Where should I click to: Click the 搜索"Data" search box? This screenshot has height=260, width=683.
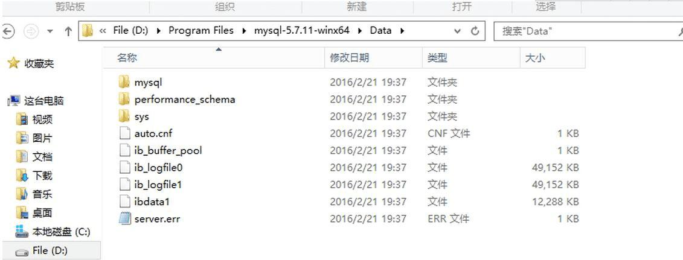pos(586,31)
